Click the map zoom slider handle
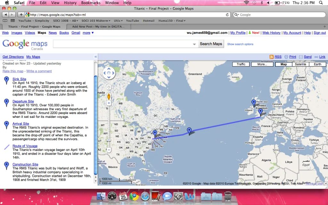The height and width of the screenshot is (205, 328). 109,140
